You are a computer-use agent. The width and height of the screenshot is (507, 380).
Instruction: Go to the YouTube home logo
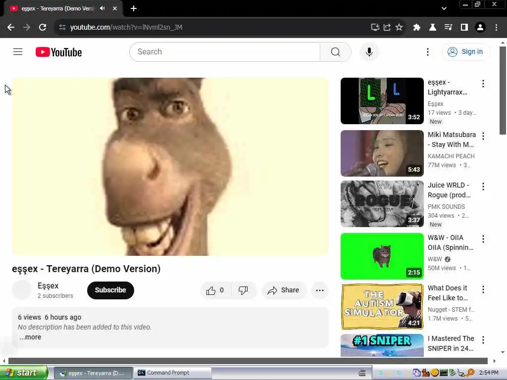pos(58,52)
